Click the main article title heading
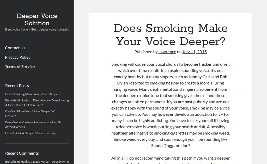Image resolution: width=267 pixels, height=164 pixels. (171, 35)
